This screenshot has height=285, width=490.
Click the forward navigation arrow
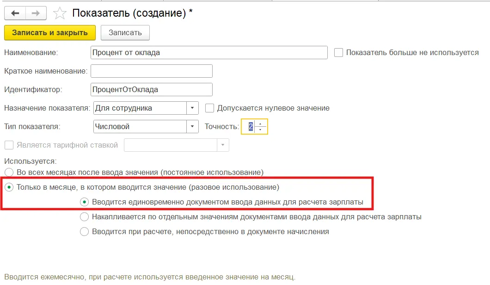pyautogui.click(x=36, y=13)
